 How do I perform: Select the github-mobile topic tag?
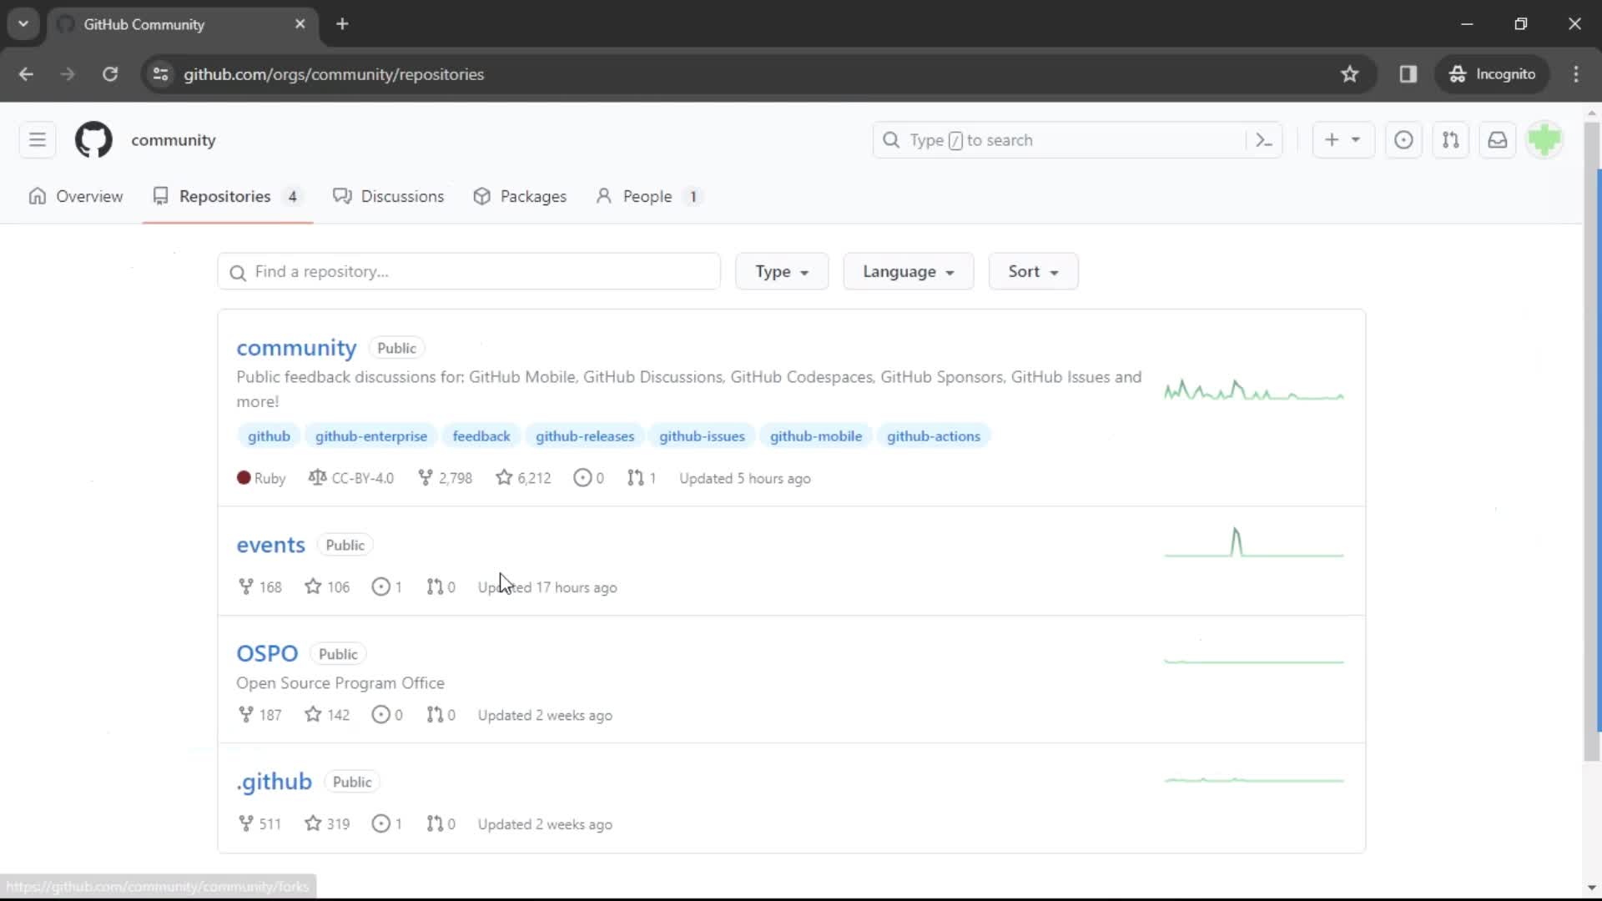click(x=816, y=436)
